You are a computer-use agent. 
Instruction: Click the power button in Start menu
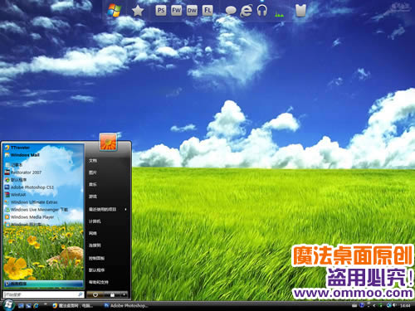pos(95,294)
